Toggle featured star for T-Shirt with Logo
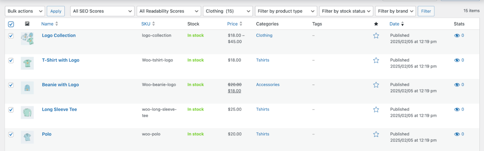Viewport: 484px width, 151px height. click(x=376, y=60)
